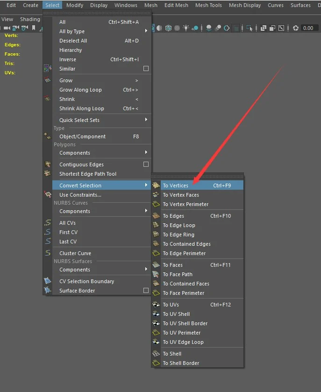Open the View panel menu
321x392 pixels.
[x=7, y=19]
